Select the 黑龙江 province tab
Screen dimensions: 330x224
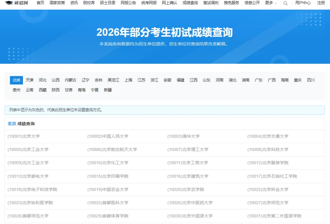point(113,80)
